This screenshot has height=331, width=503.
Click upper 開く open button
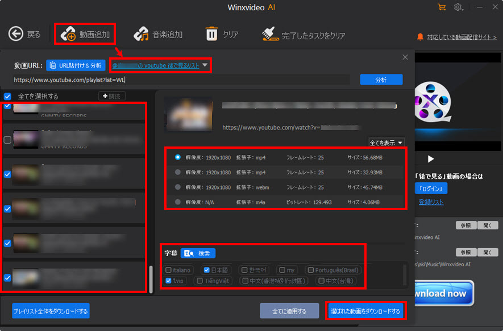point(488,225)
